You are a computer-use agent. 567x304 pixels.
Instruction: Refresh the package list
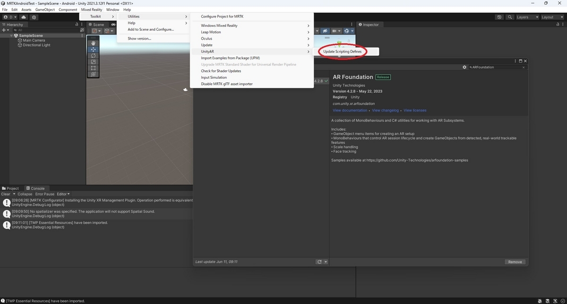tap(319, 262)
